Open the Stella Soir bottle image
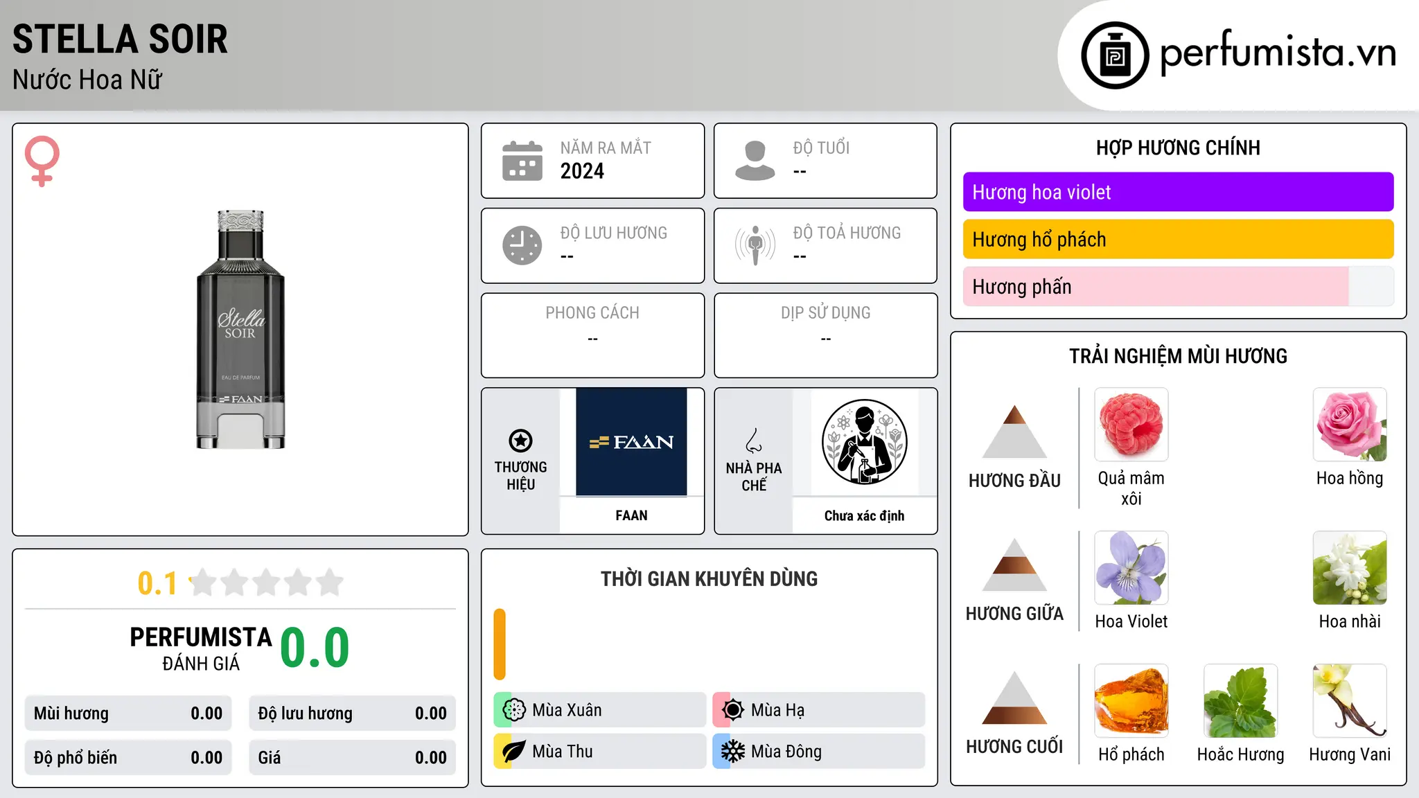This screenshot has height=798, width=1419. tap(240, 330)
